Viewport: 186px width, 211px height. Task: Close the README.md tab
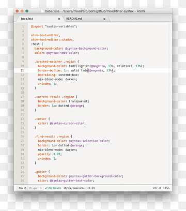click(x=104, y=19)
